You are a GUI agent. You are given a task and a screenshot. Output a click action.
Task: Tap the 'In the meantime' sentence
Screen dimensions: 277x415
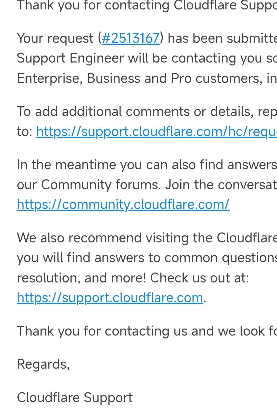147,165
